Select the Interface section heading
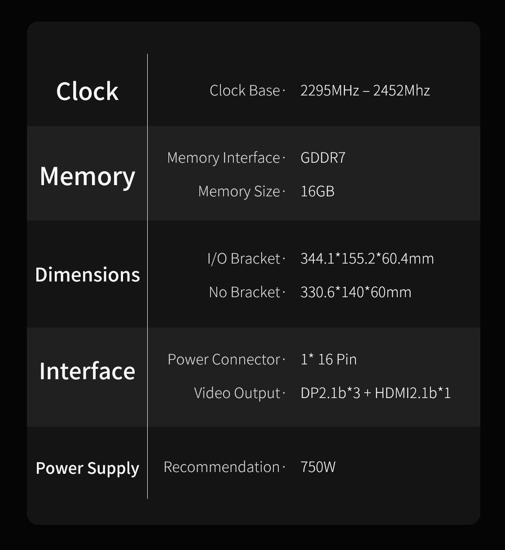 87,371
